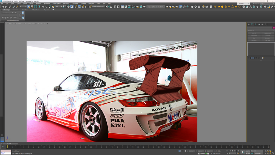
Task: Click the pink object color swatch
Action: coord(274,28)
